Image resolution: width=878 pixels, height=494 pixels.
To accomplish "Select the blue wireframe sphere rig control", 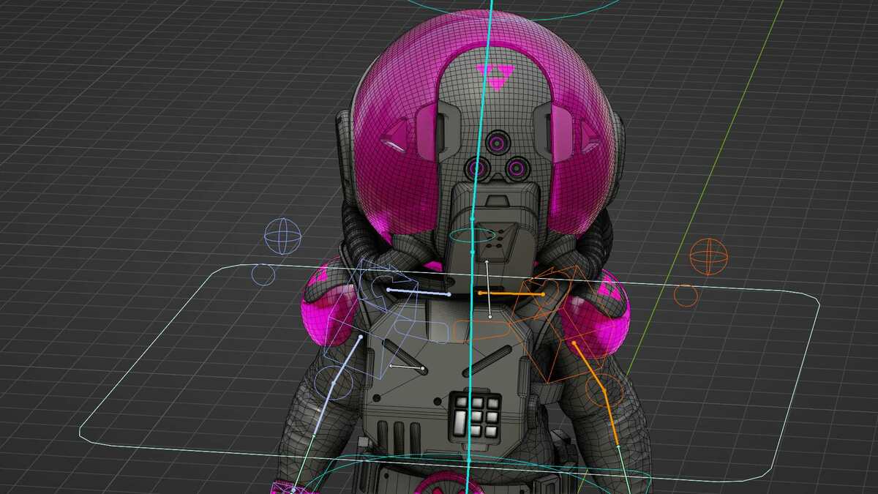I will coord(282,236).
